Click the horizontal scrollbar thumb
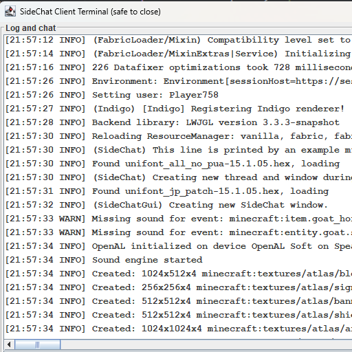This screenshot has width=352, height=352. point(38,344)
